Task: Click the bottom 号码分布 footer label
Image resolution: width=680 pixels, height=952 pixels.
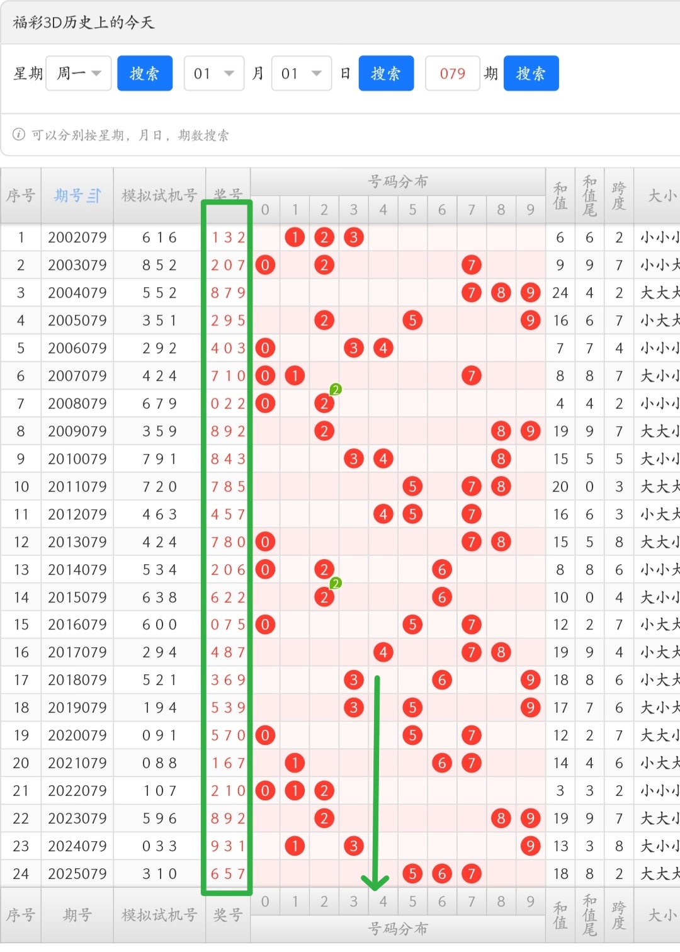Action: coord(398,929)
